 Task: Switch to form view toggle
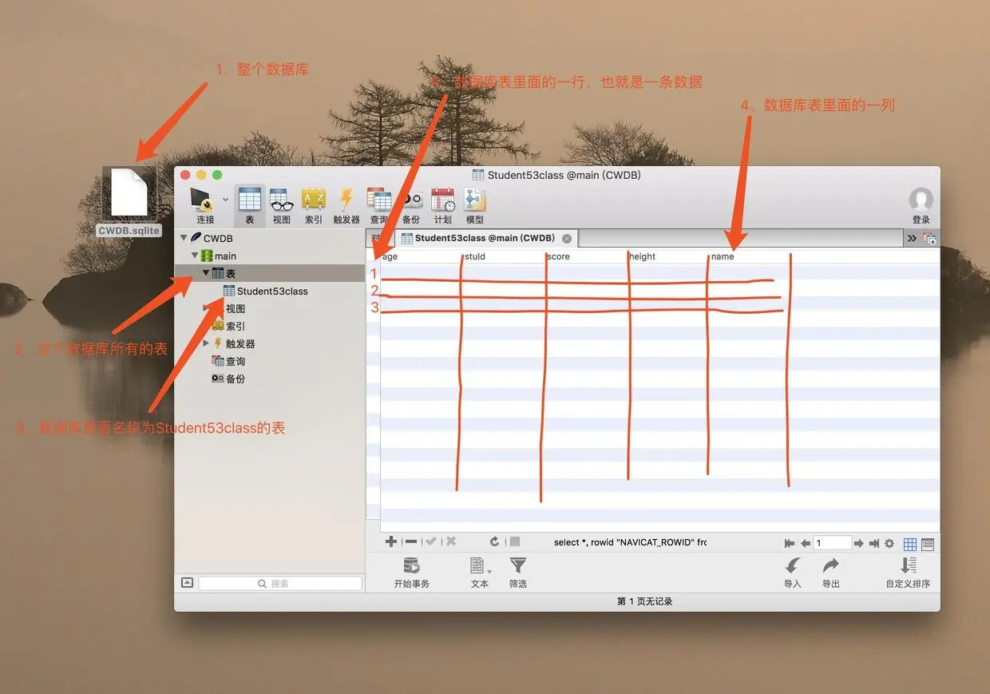928,544
